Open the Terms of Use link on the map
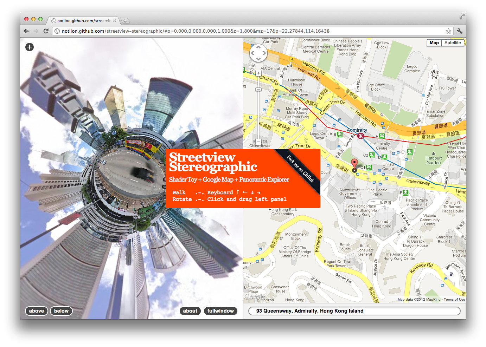The image size is (486, 347). click(x=454, y=300)
